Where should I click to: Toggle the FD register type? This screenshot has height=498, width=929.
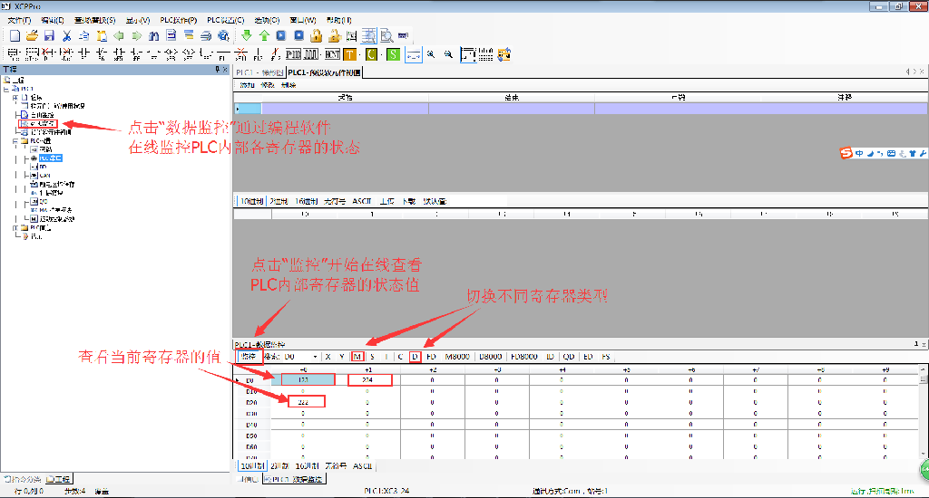click(x=431, y=357)
